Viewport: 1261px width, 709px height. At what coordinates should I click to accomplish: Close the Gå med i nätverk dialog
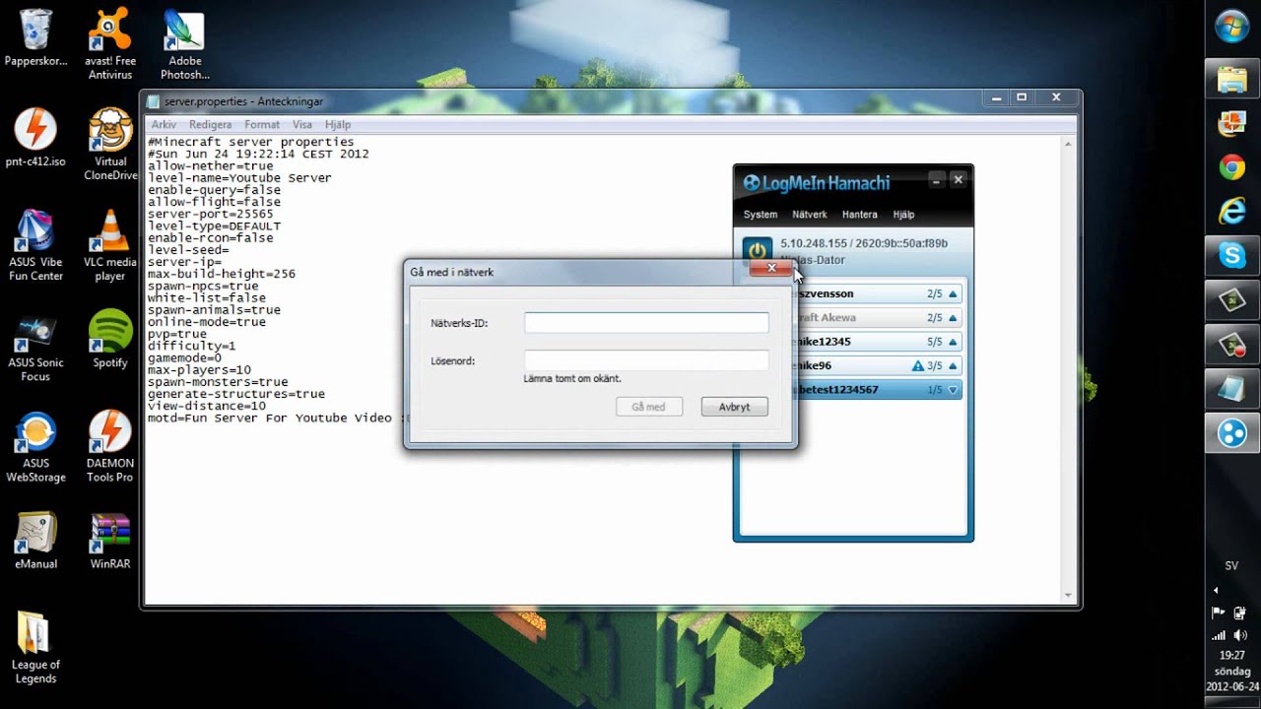[x=772, y=268]
